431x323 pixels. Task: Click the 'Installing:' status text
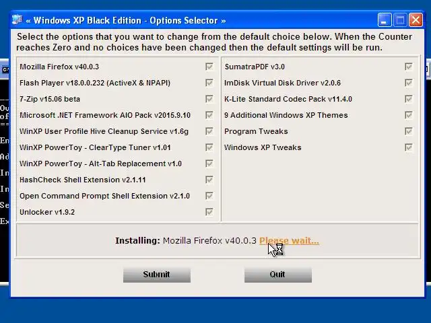[137, 241]
